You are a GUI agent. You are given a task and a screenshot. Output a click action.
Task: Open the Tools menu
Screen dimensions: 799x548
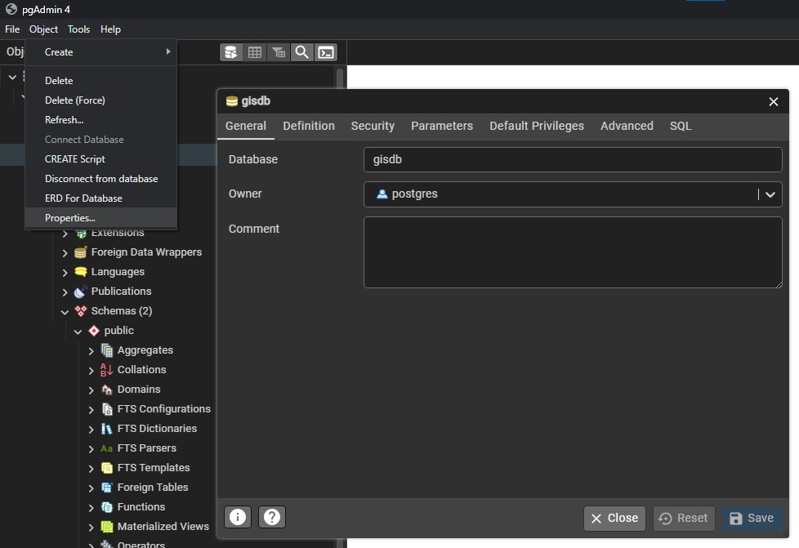pyautogui.click(x=78, y=29)
